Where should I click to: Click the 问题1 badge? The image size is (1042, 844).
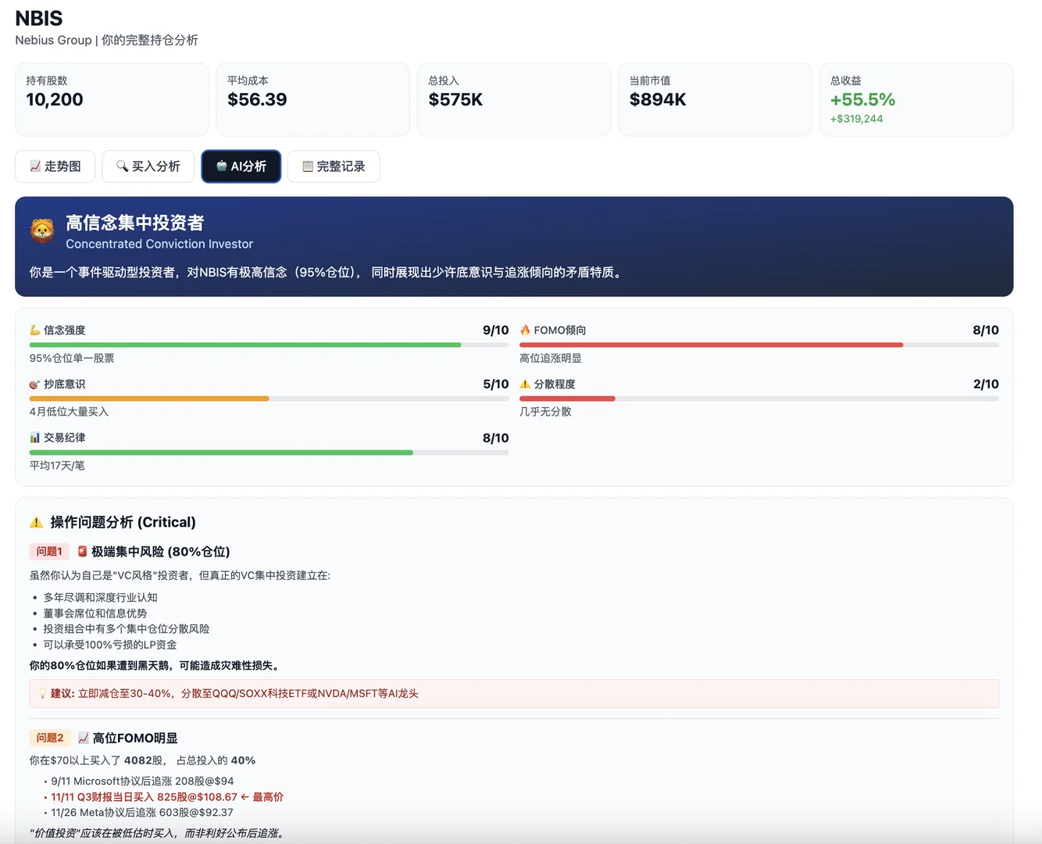[48, 551]
